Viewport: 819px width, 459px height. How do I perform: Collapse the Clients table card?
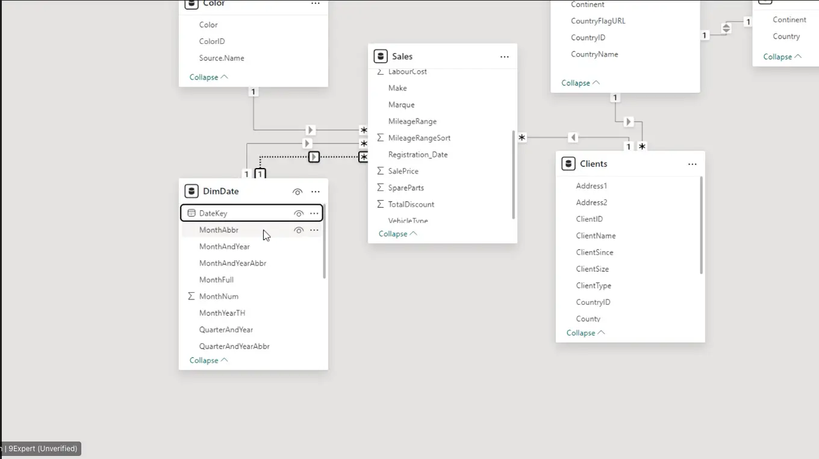point(585,333)
